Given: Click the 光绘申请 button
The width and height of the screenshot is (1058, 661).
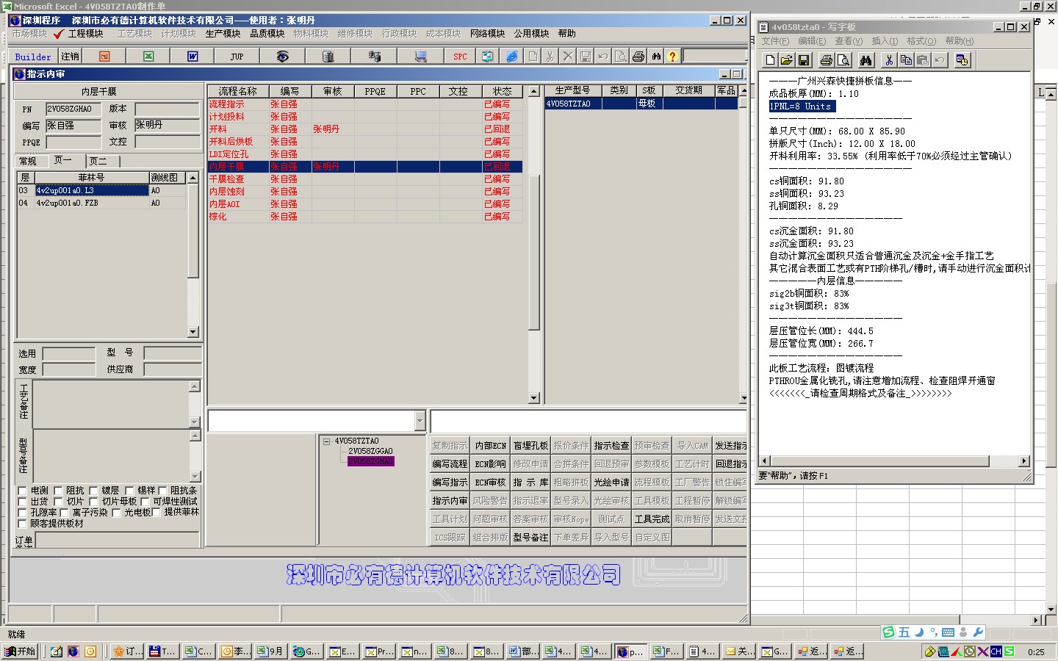Looking at the screenshot, I should [x=611, y=483].
